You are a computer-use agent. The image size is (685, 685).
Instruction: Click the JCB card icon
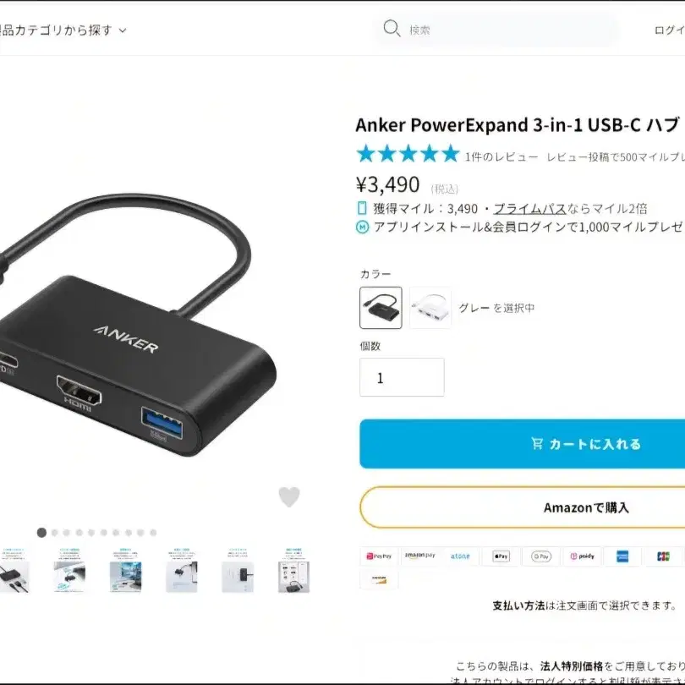(663, 556)
